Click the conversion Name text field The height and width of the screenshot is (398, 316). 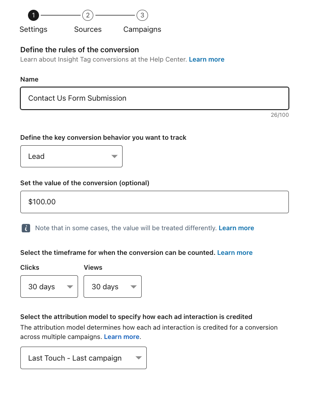(x=154, y=98)
